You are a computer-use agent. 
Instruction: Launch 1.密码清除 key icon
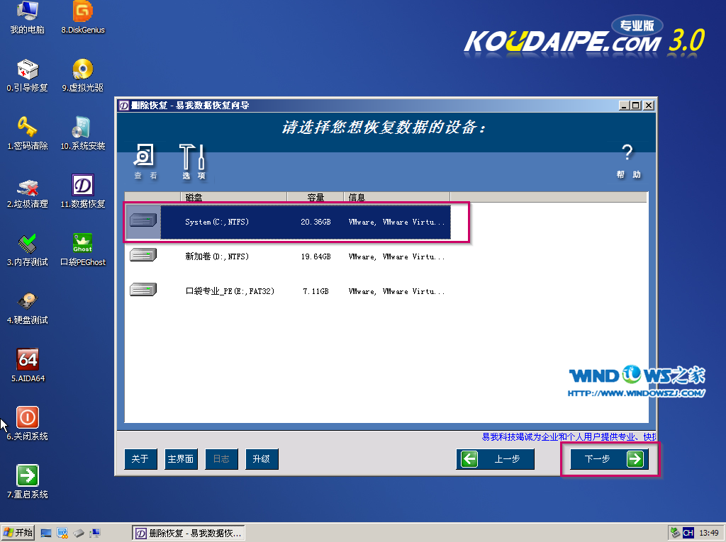(28, 128)
